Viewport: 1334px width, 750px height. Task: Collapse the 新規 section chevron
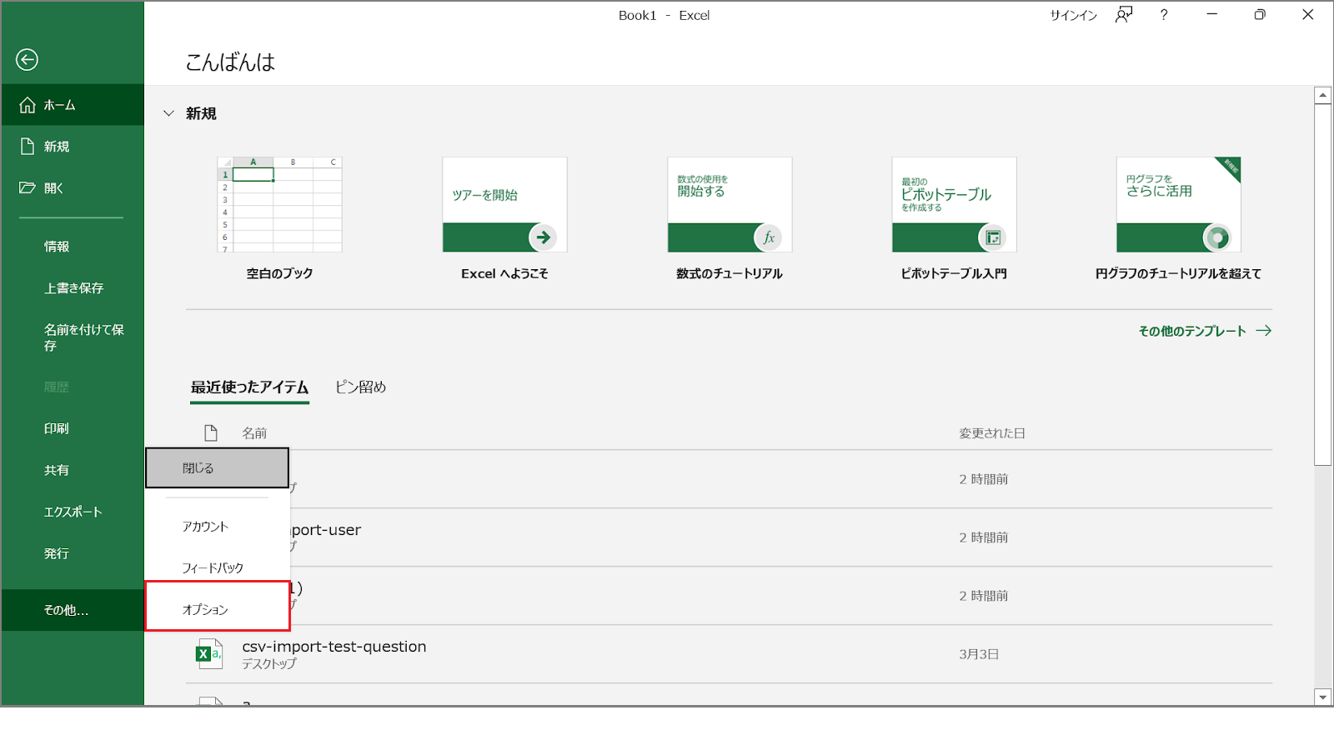click(168, 113)
